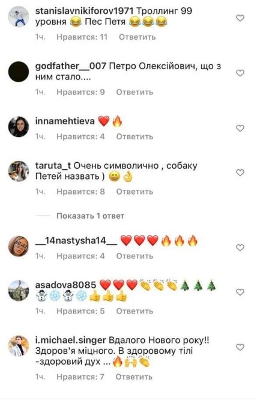257x400 pixels.
Task: Open username link taruta_t
Action: 53,166
